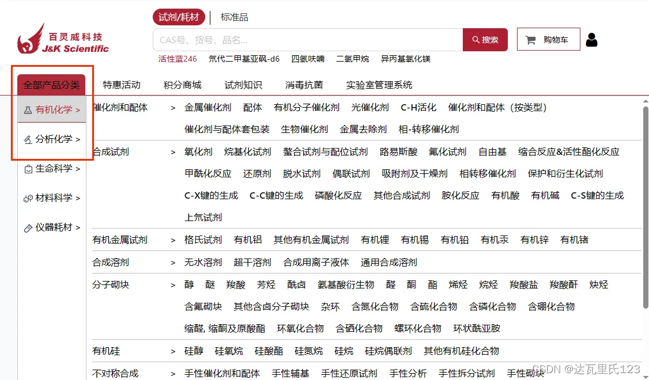Expand the 分子砌块 row arrow
Screen dimensions: 649x380
click(173, 285)
